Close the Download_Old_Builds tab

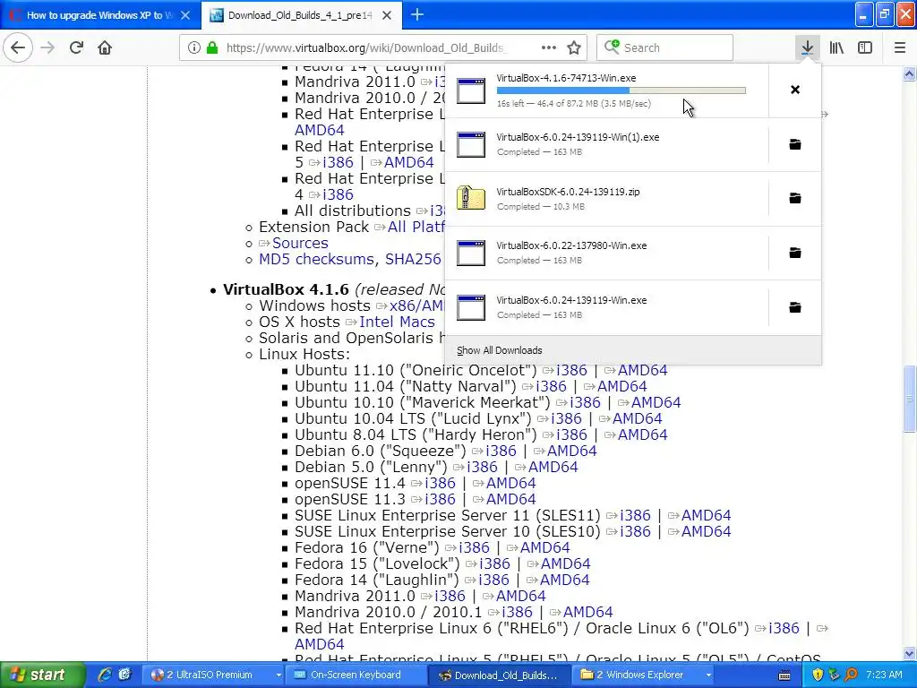coord(387,15)
